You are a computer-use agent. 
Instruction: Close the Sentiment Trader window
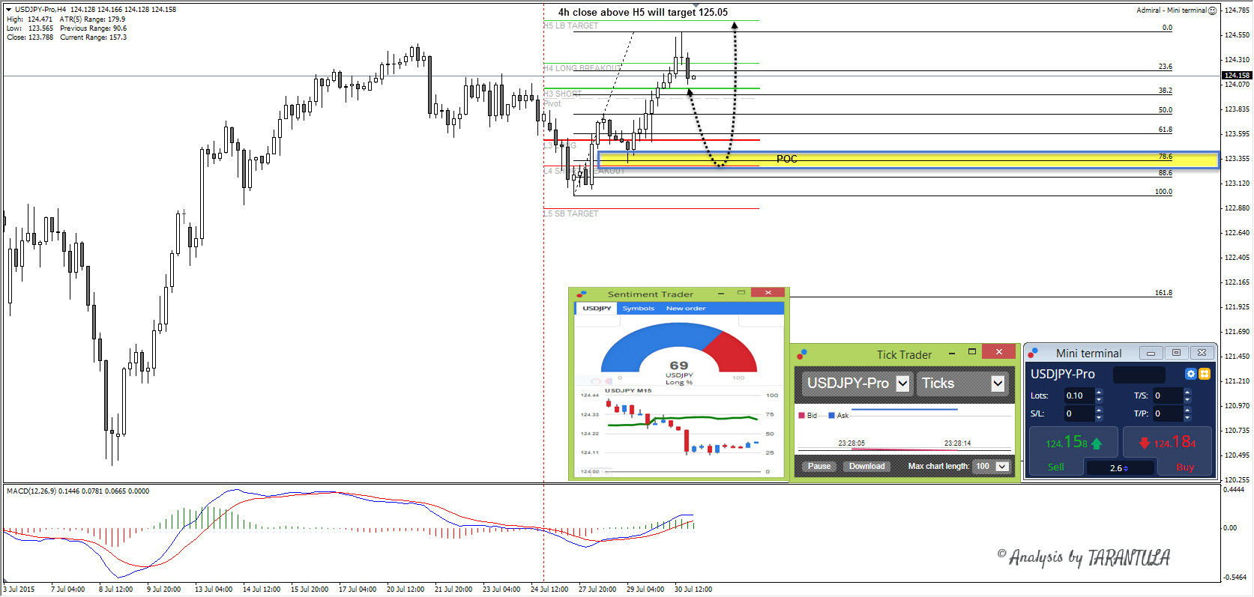coord(768,293)
